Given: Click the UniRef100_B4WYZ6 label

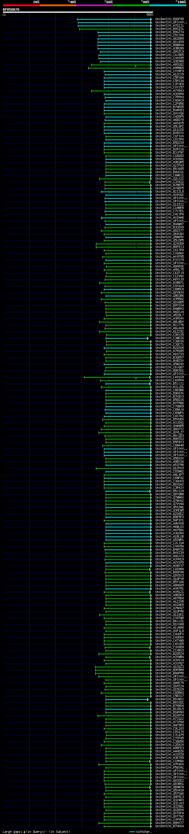Looking at the screenshot, I should [170, 549].
